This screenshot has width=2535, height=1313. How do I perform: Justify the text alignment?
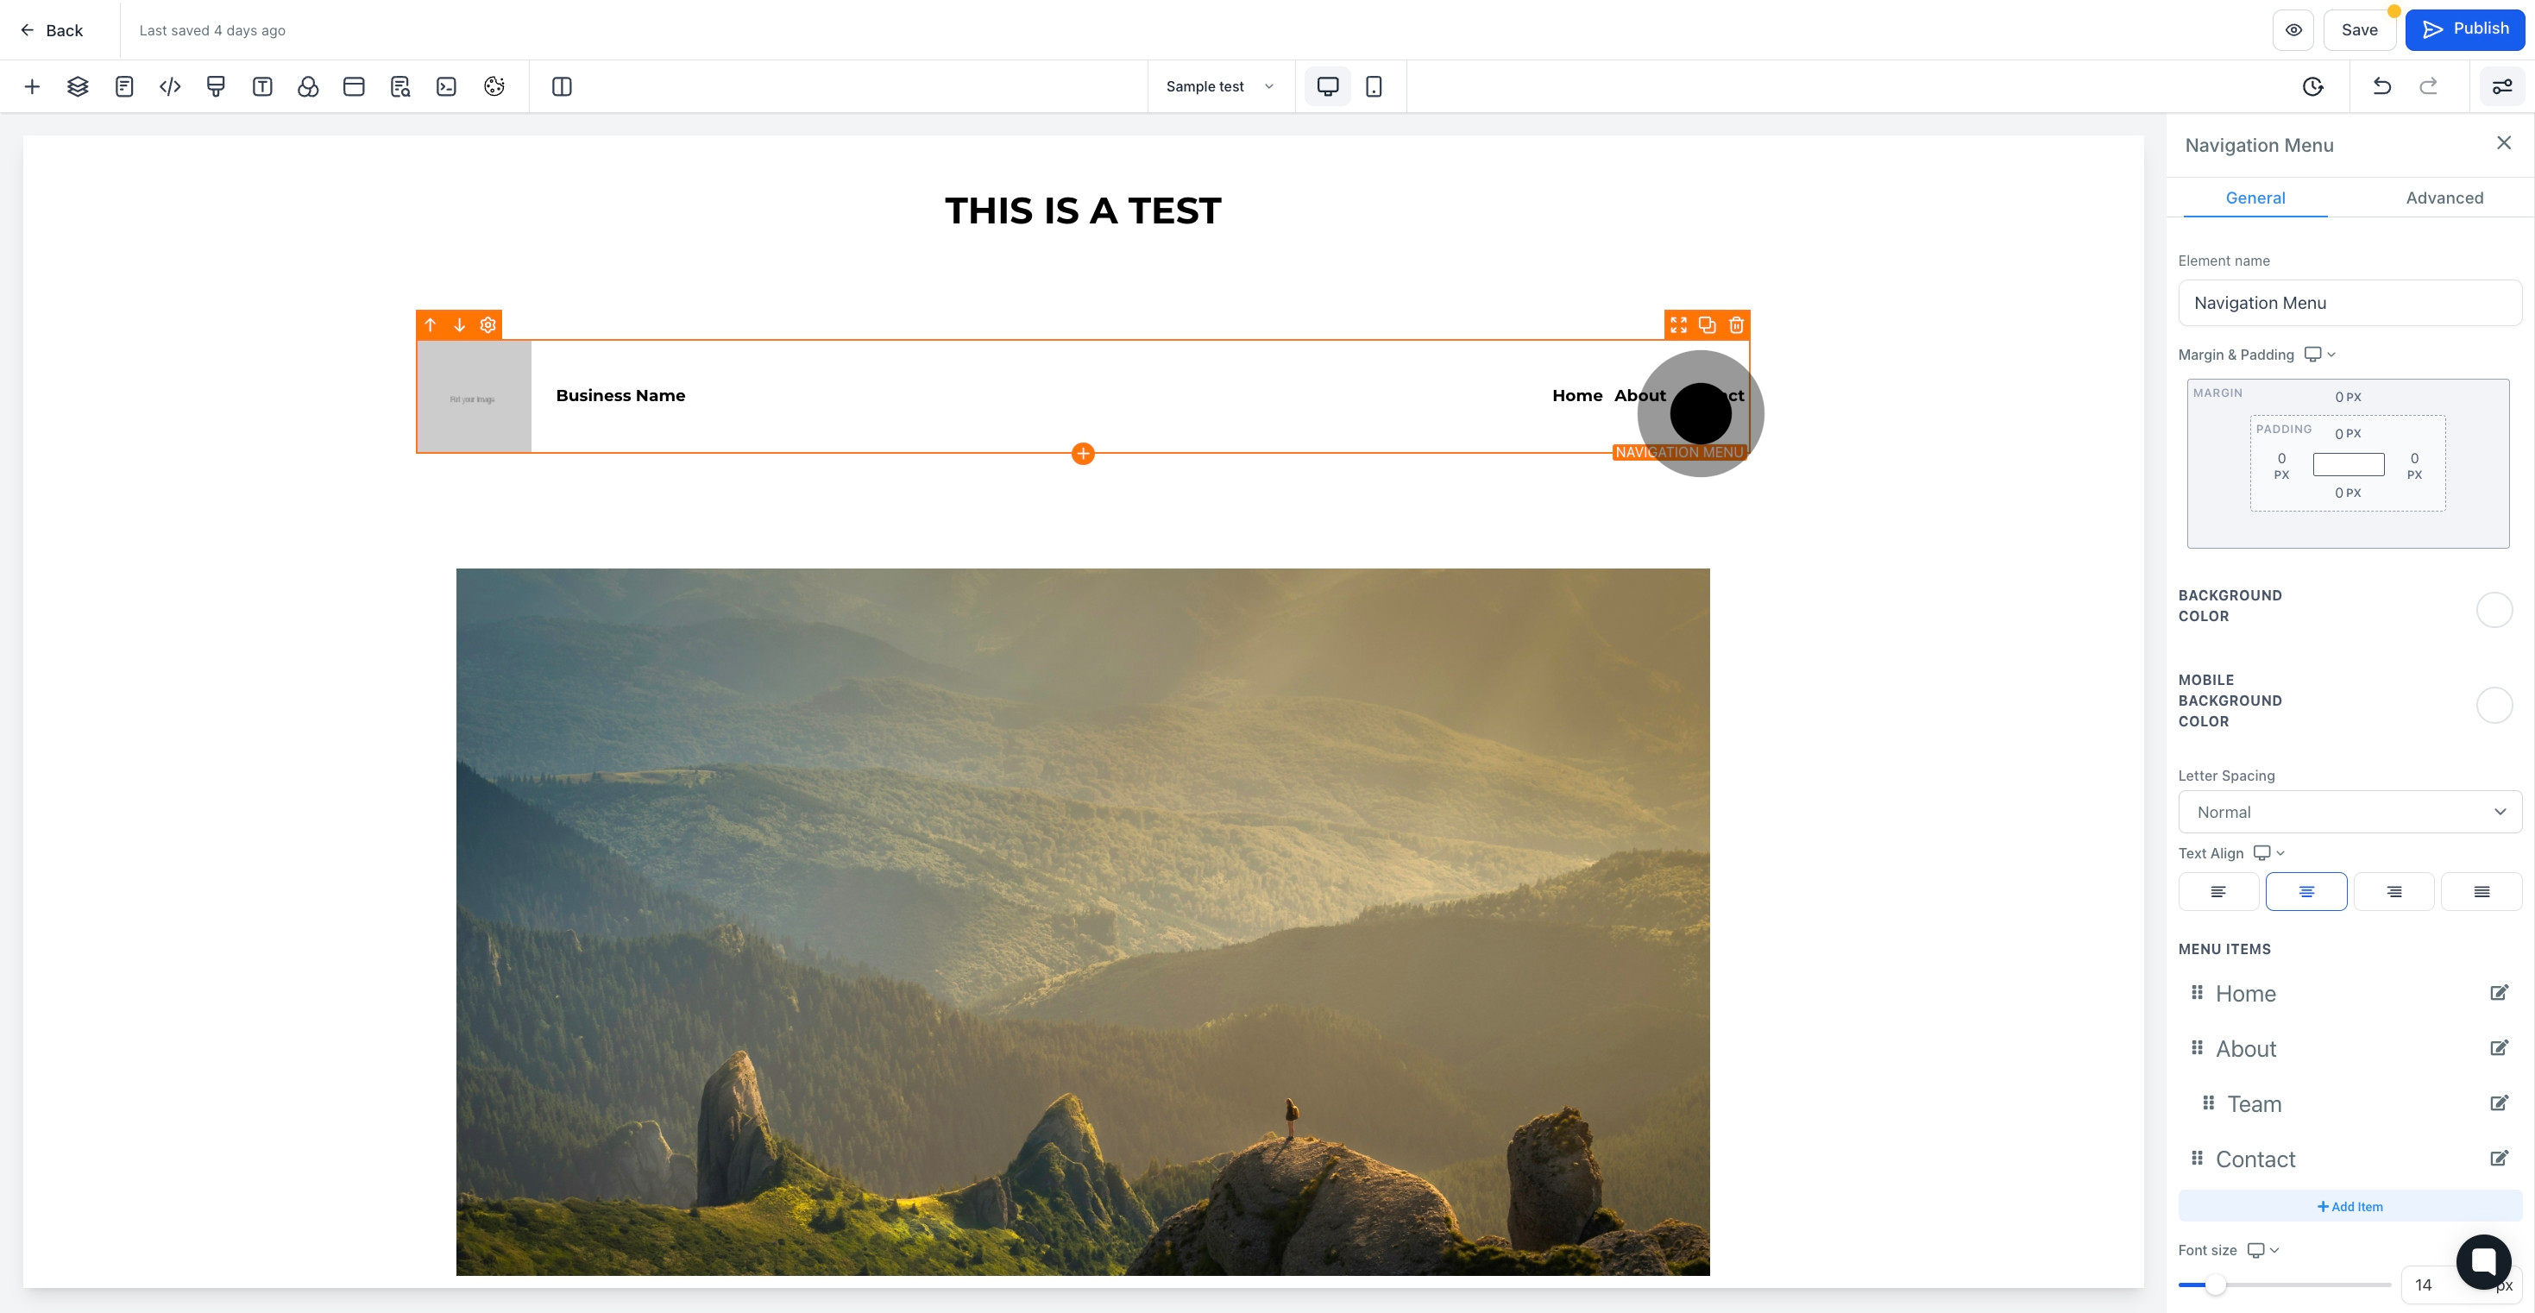[2481, 892]
